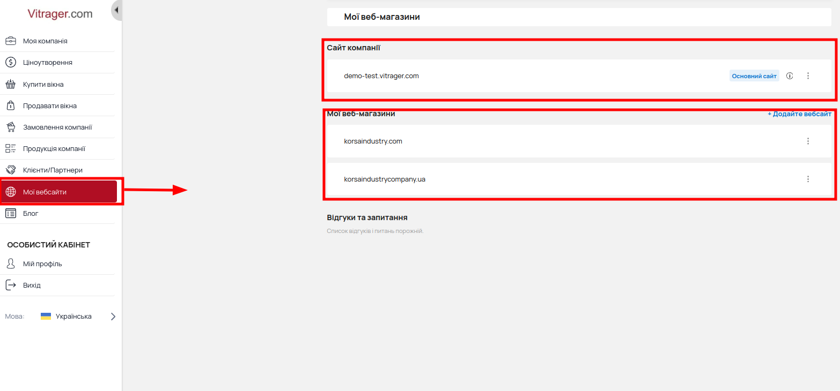Click the + Додайте вебсайт link
This screenshot has width=840, height=391.
pos(799,114)
